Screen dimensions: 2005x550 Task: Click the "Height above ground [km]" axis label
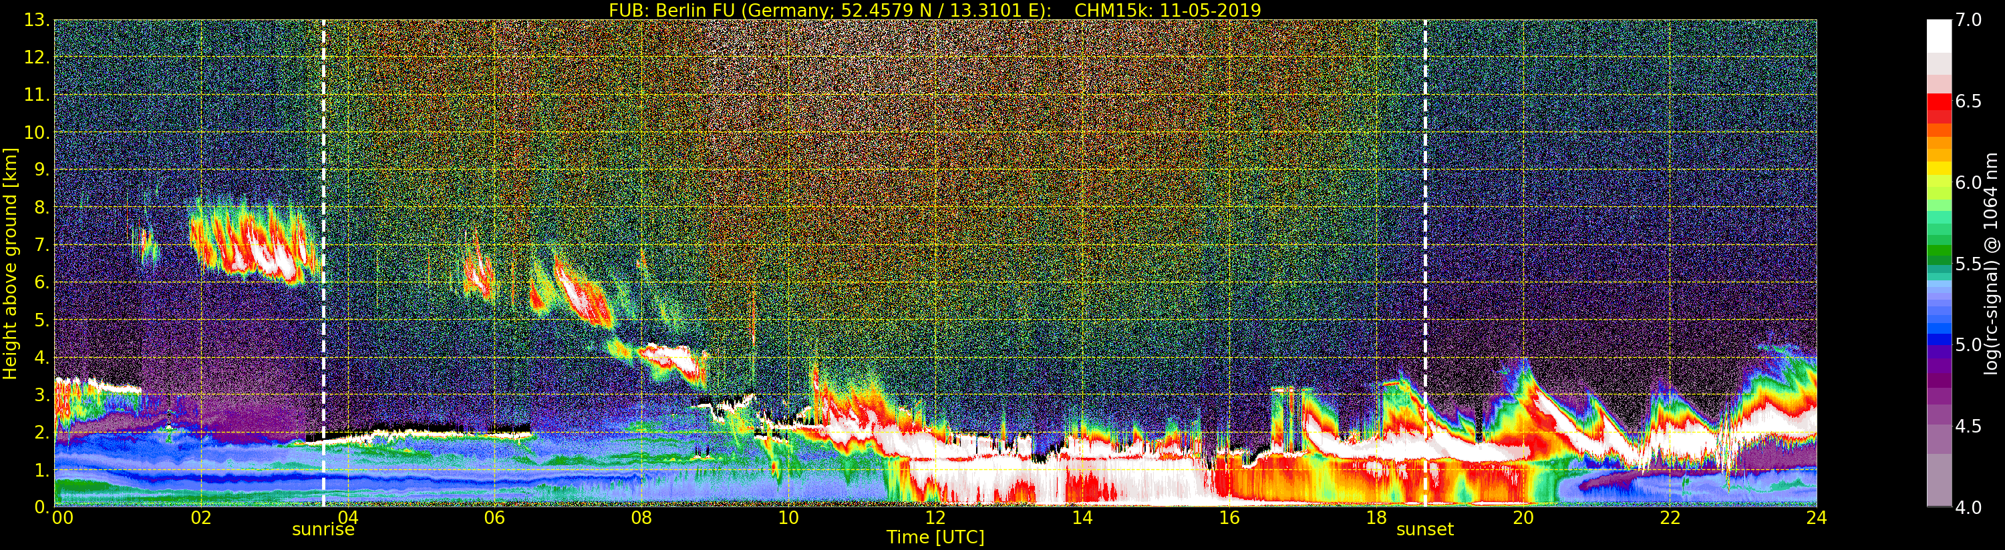[10, 263]
